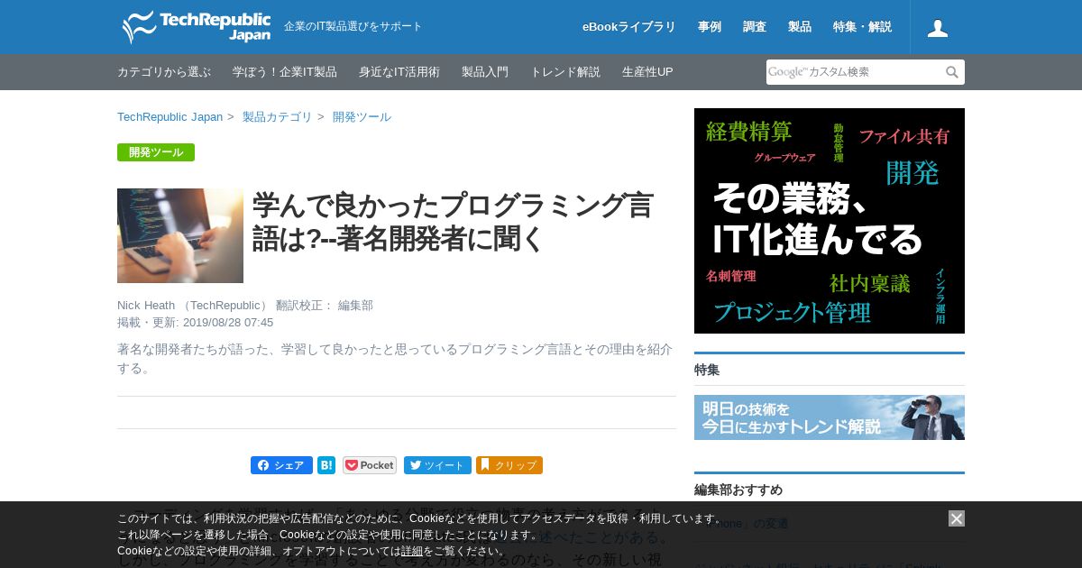Viewport: 1082px width, 568px height.
Task: Click the Hatena Bookmark B! icon
Action: coord(326,465)
